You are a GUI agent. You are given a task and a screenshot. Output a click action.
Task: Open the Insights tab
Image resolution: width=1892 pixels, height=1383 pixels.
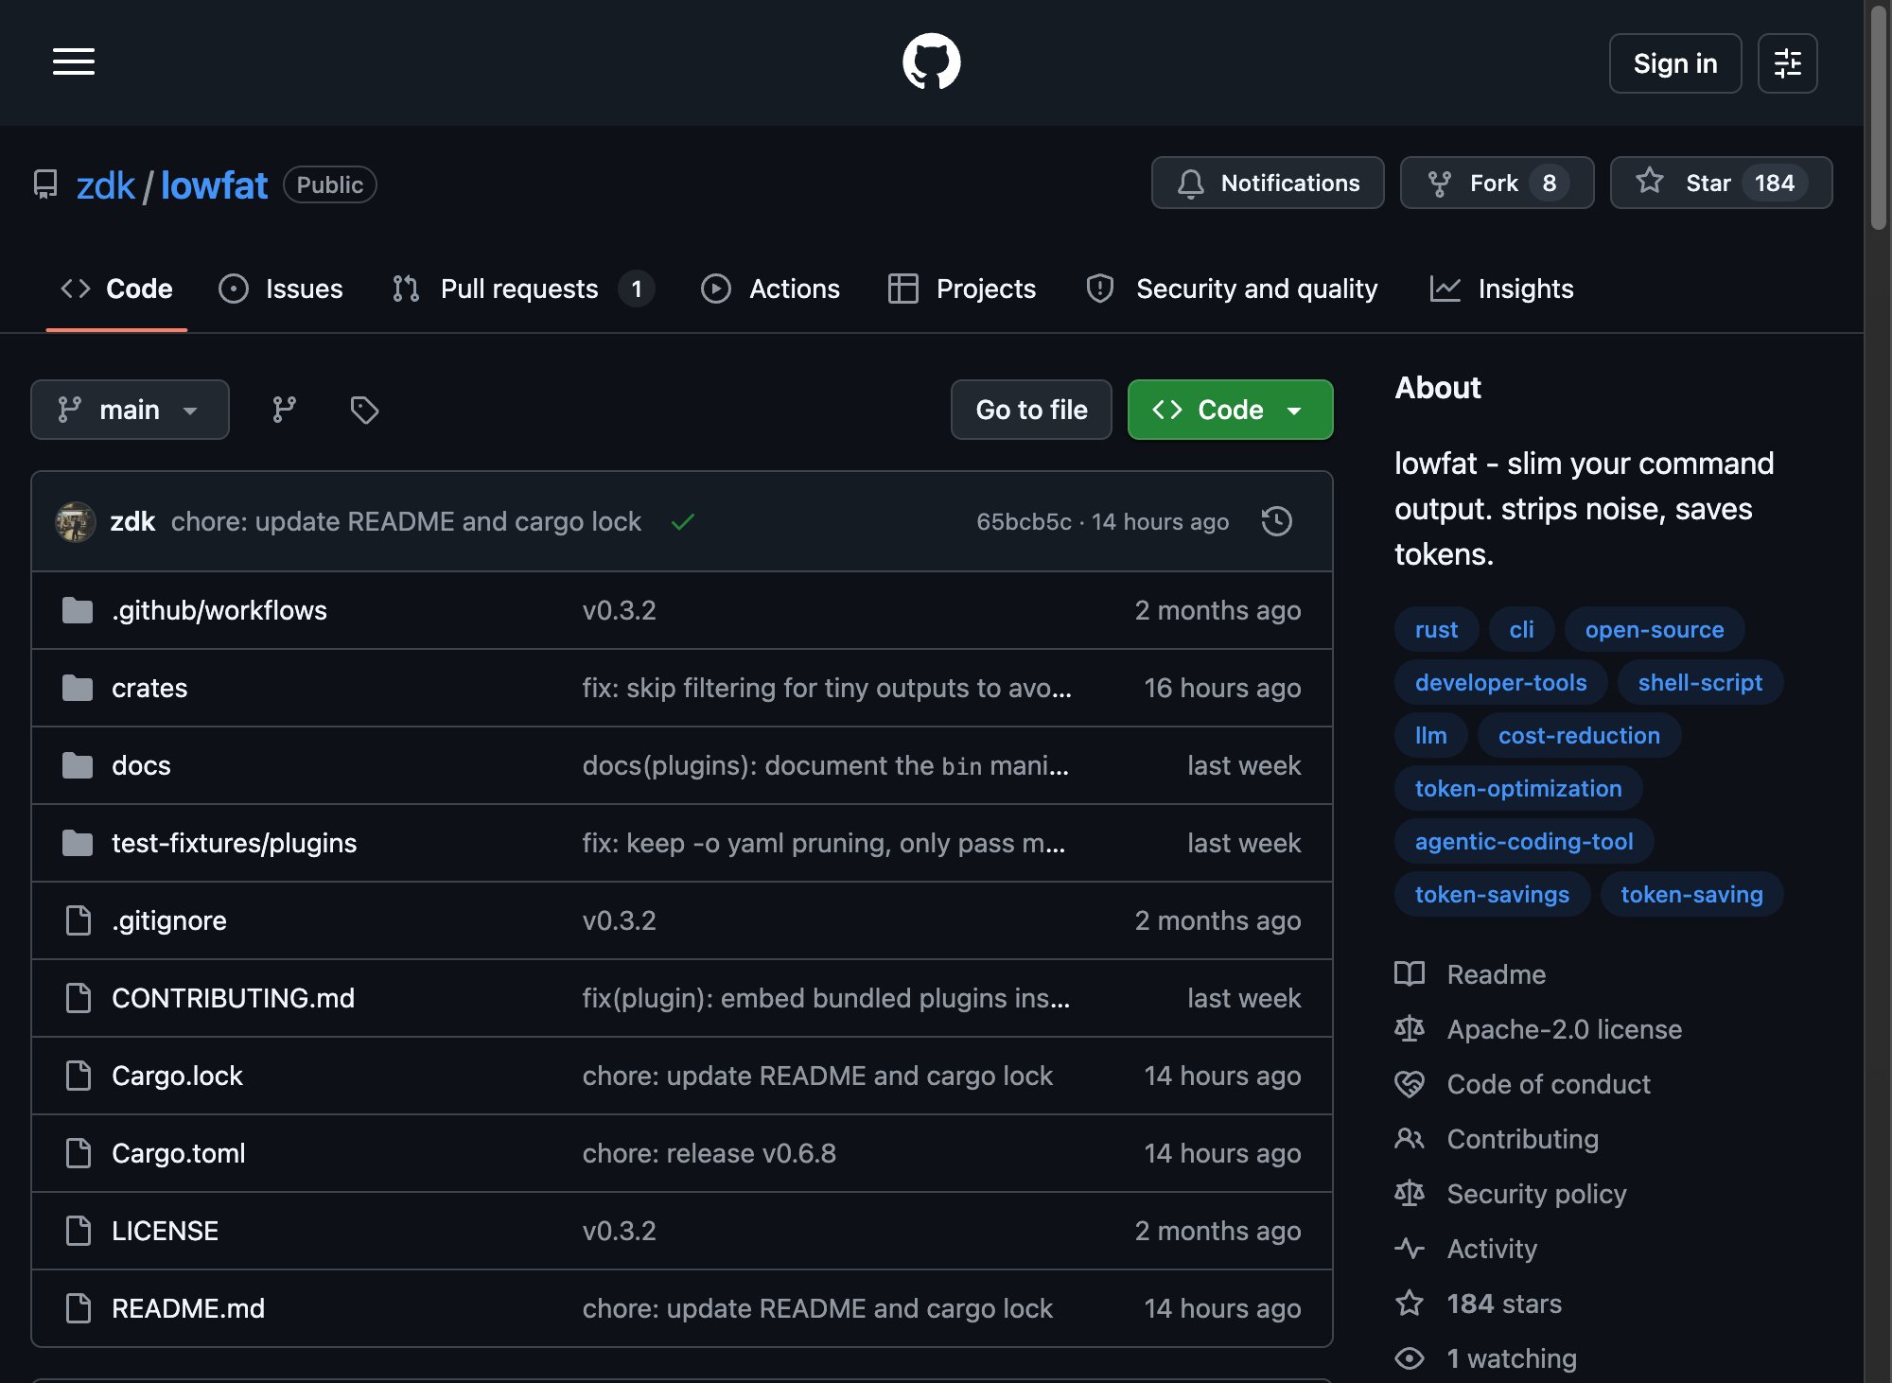click(1501, 289)
